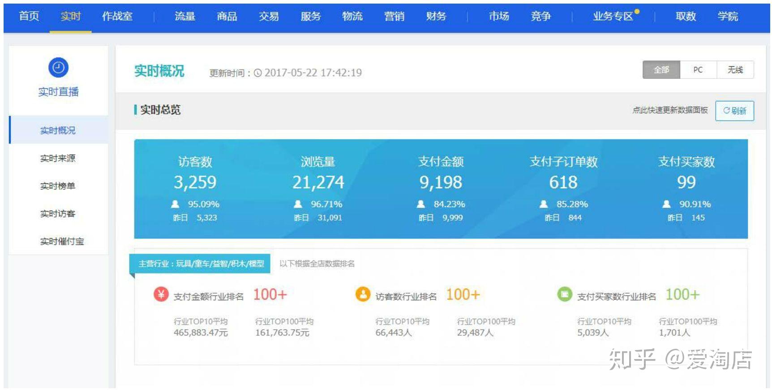
Task: Click the value 465,883.47元
Action: pos(201,333)
